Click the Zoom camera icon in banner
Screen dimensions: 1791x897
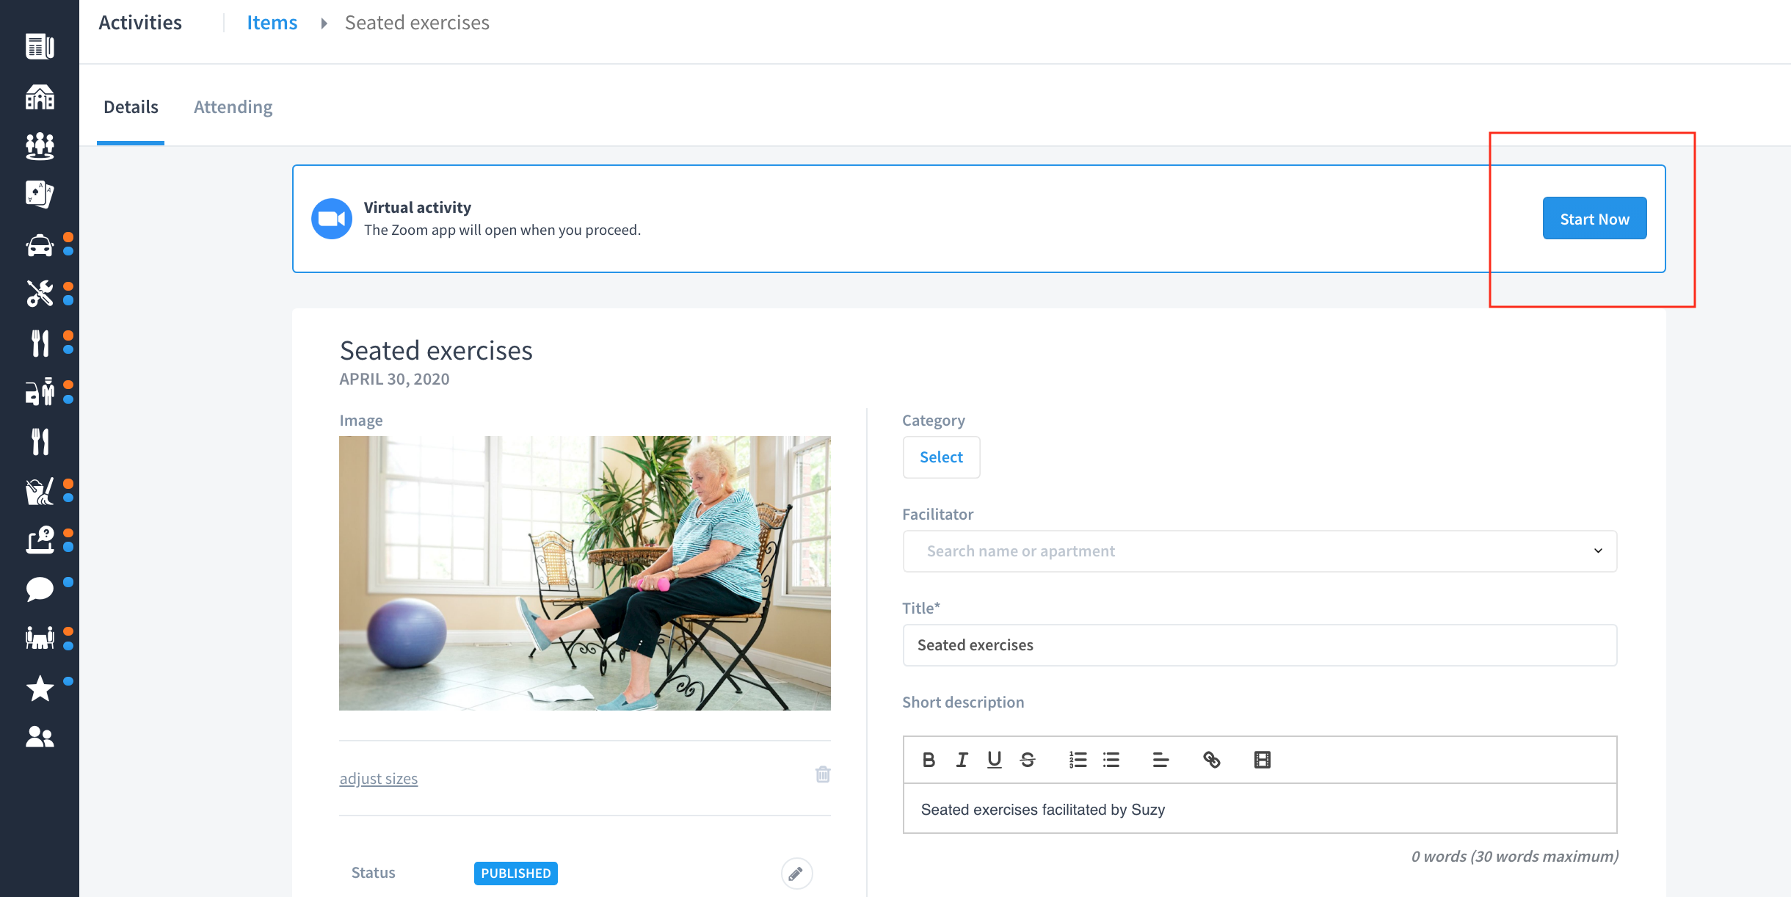tap(332, 219)
